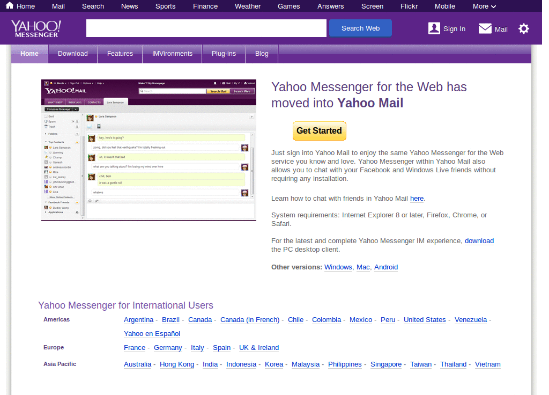Image resolution: width=549 pixels, height=395 pixels.
Task: Click the Search Web button
Action: point(360,28)
